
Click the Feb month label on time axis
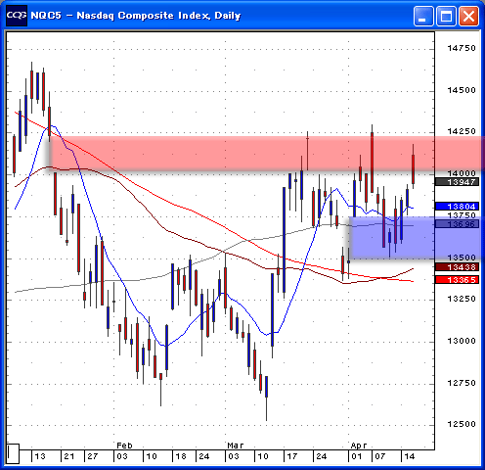[124, 446]
